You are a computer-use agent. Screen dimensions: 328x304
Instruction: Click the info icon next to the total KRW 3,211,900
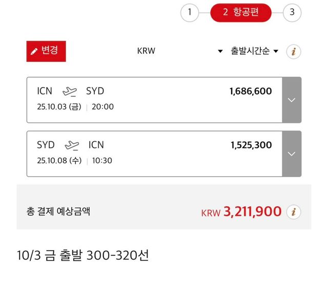(294, 211)
